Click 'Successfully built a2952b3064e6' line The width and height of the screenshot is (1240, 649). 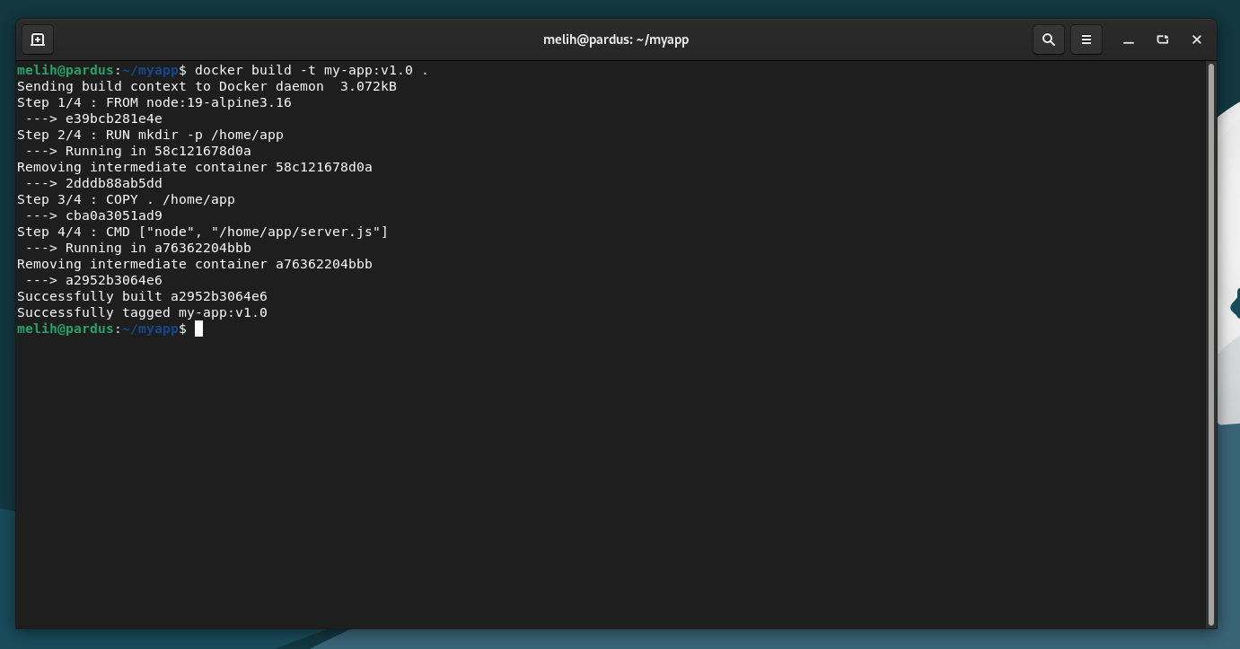coord(142,296)
